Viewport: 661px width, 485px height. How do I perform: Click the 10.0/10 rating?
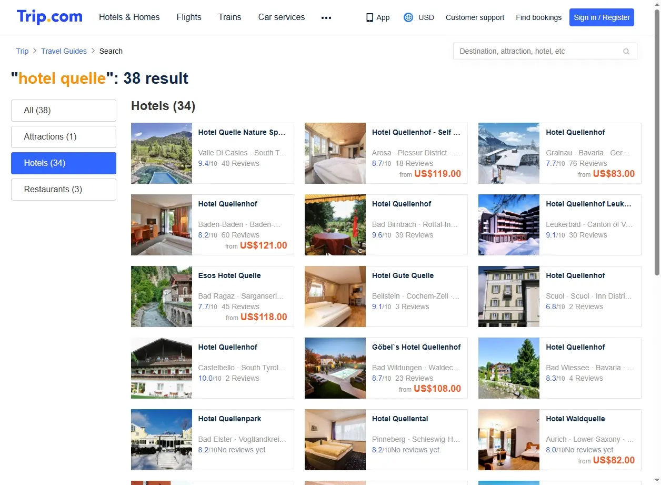point(210,379)
